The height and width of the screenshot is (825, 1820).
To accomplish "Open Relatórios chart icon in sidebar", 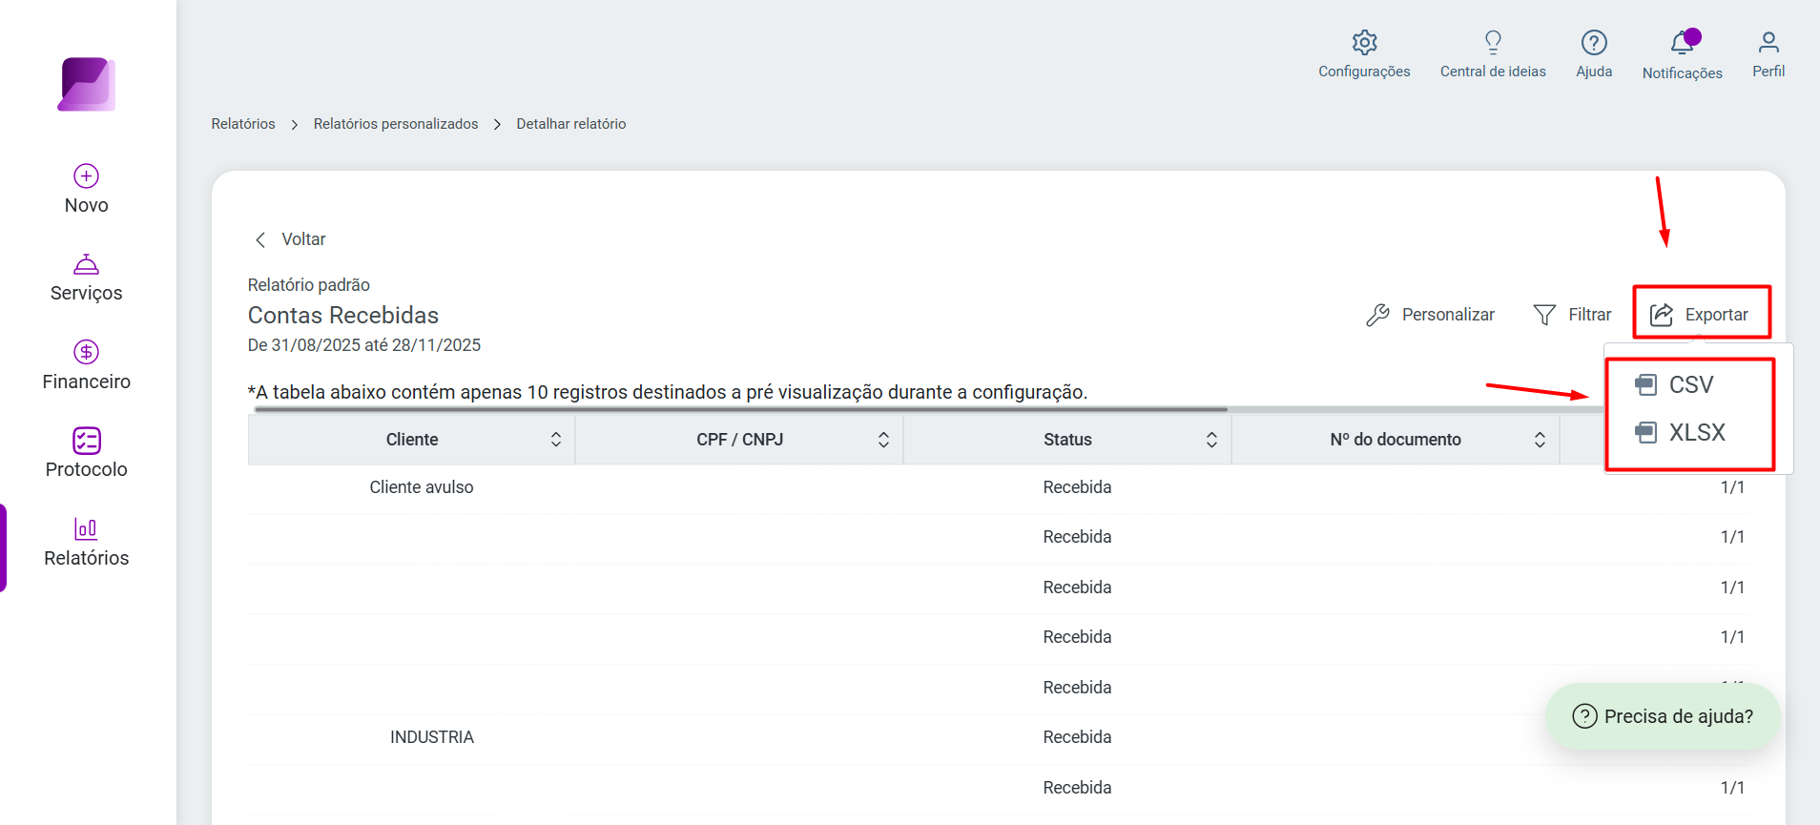I will [86, 528].
